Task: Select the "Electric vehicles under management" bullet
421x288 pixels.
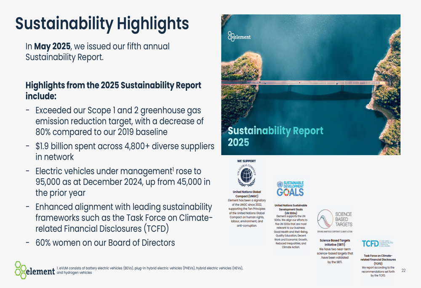Action: [x=118, y=182]
